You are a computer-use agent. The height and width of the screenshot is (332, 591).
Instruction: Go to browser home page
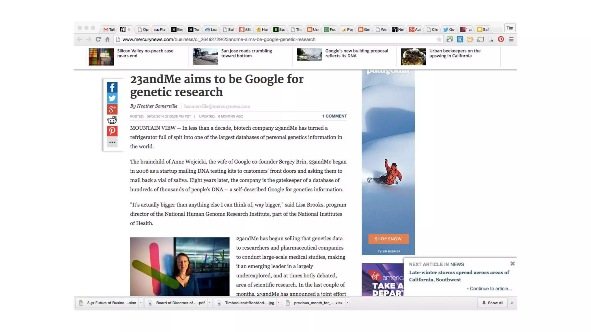107,39
